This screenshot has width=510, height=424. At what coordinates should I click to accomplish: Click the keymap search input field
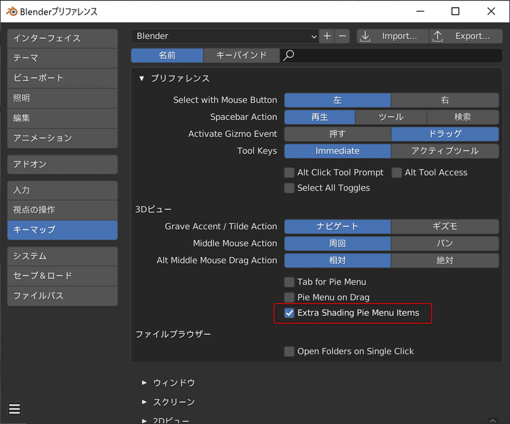(x=391, y=55)
